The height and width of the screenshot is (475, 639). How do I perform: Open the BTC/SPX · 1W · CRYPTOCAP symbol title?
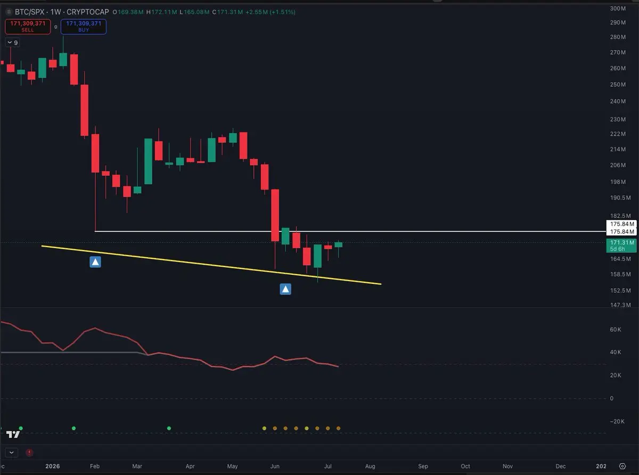click(61, 11)
